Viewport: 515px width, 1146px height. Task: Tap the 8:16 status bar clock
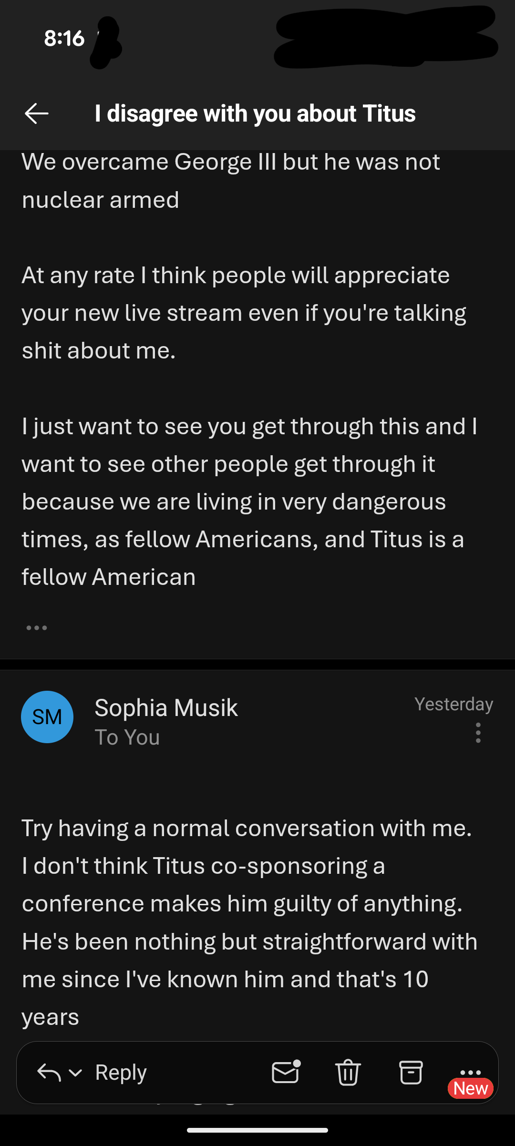[64, 38]
